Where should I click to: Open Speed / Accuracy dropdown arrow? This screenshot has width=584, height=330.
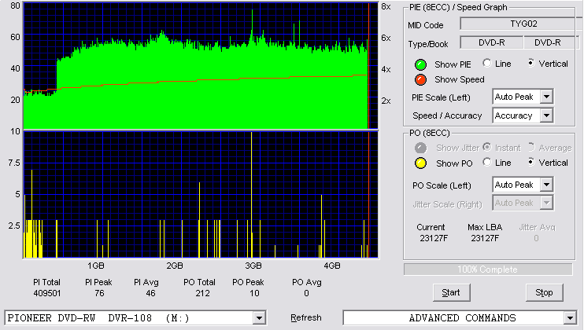click(x=546, y=115)
